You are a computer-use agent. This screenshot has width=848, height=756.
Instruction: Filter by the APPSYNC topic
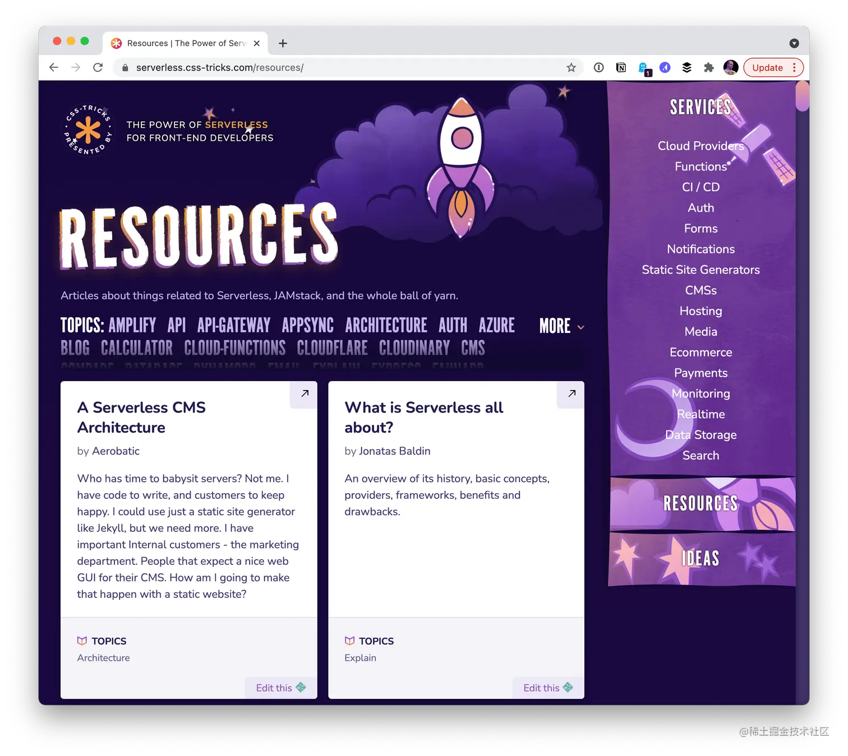(308, 326)
